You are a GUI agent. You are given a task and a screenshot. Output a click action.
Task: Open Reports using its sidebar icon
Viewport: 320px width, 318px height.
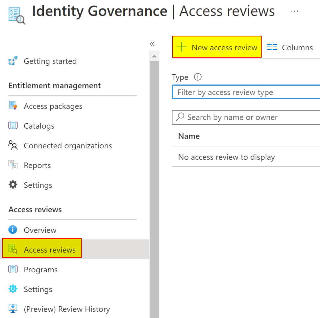click(x=13, y=165)
